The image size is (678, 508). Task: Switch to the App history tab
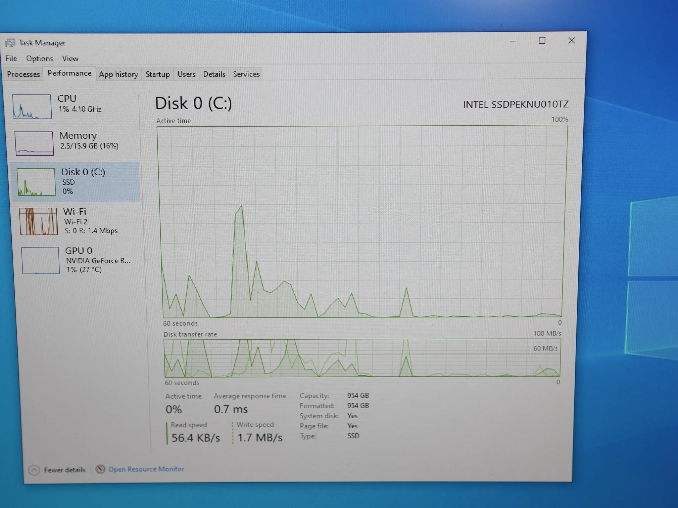coord(119,74)
